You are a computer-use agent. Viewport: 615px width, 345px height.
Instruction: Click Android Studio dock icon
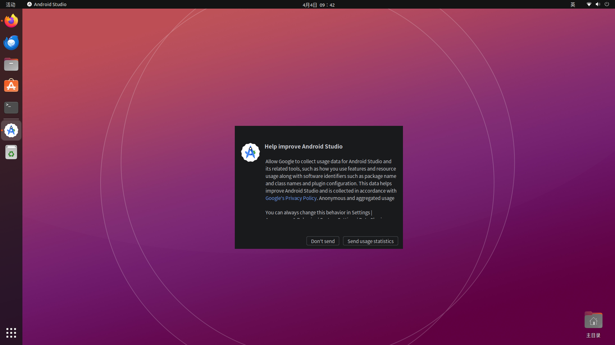pos(11,130)
